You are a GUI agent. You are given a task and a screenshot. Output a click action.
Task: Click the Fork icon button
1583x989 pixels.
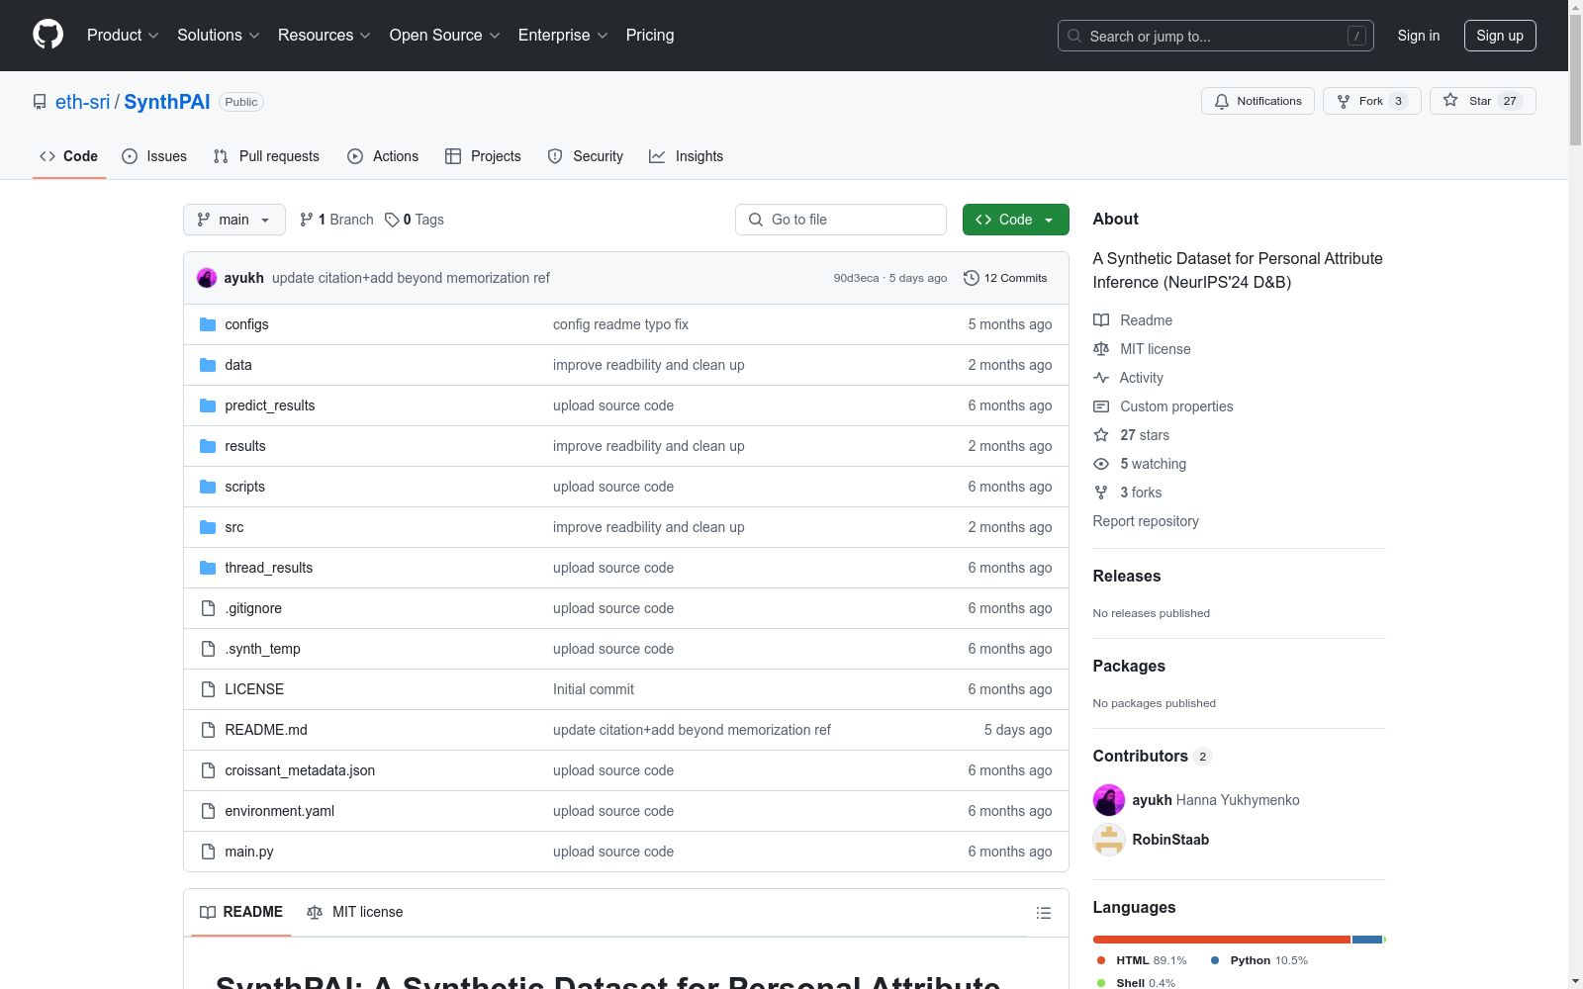tap(1344, 101)
